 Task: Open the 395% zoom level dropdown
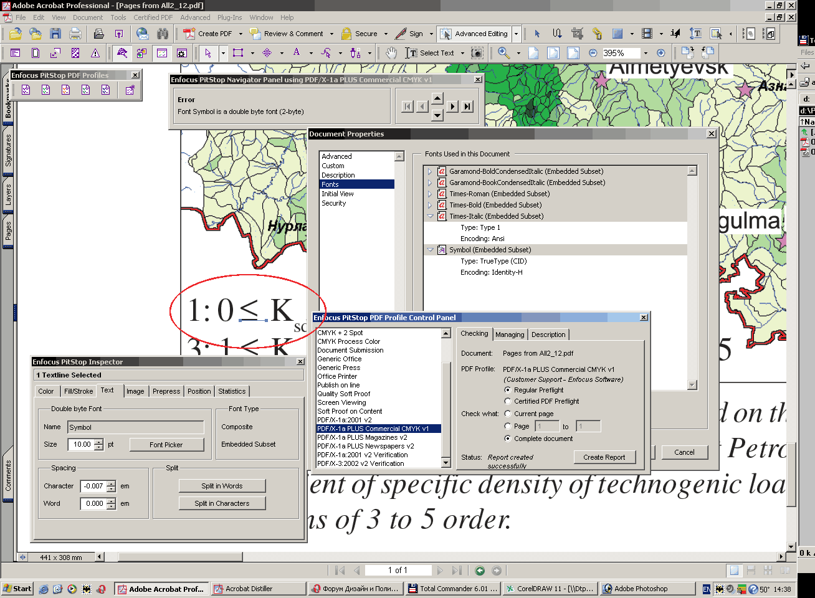point(646,53)
